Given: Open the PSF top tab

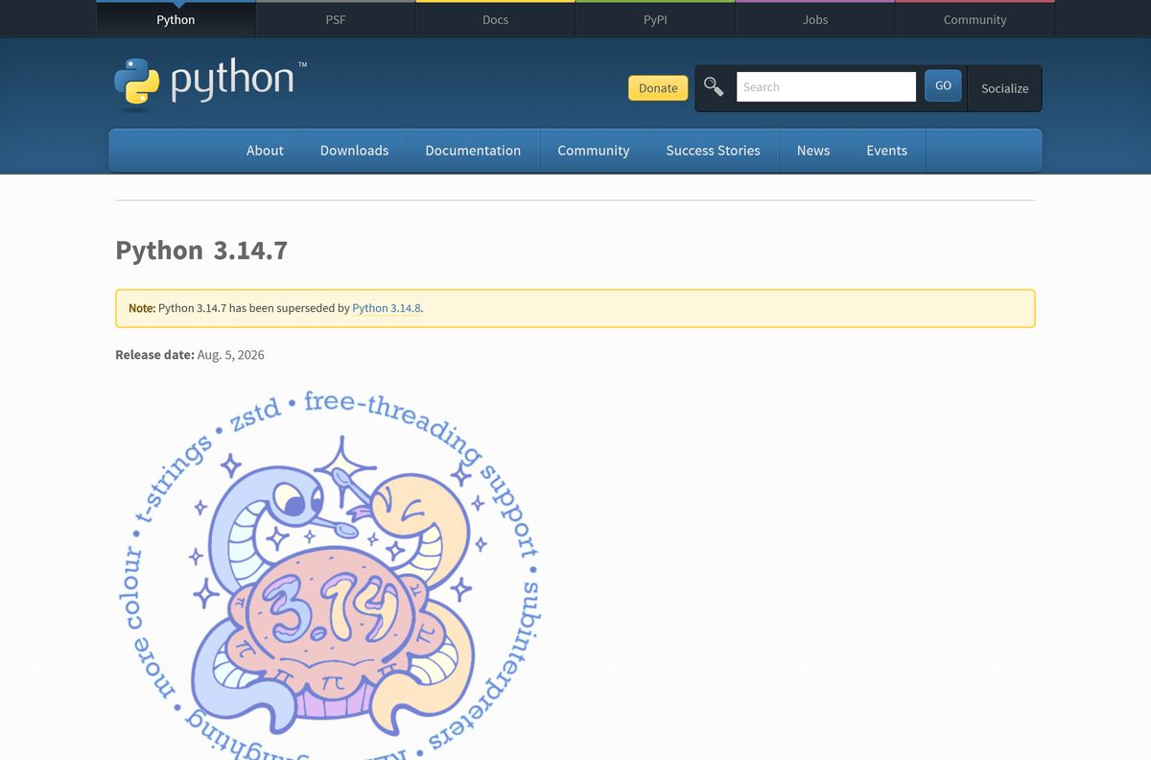Looking at the screenshot, I should 336,19.
